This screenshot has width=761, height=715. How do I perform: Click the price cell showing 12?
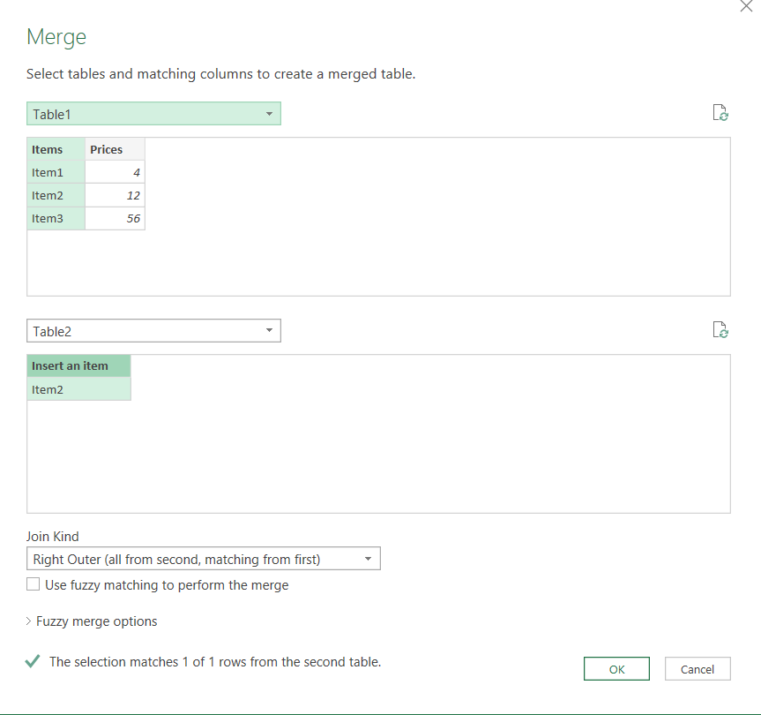pyautogui.click(x=115, y=195)
